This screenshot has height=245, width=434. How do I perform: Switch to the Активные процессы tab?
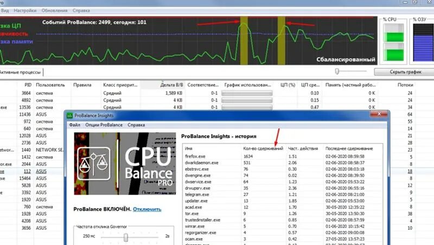point(20,72)
